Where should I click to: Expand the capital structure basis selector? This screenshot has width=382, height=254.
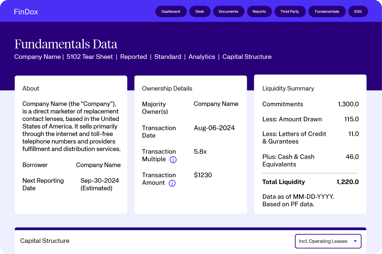pos(328,241)
